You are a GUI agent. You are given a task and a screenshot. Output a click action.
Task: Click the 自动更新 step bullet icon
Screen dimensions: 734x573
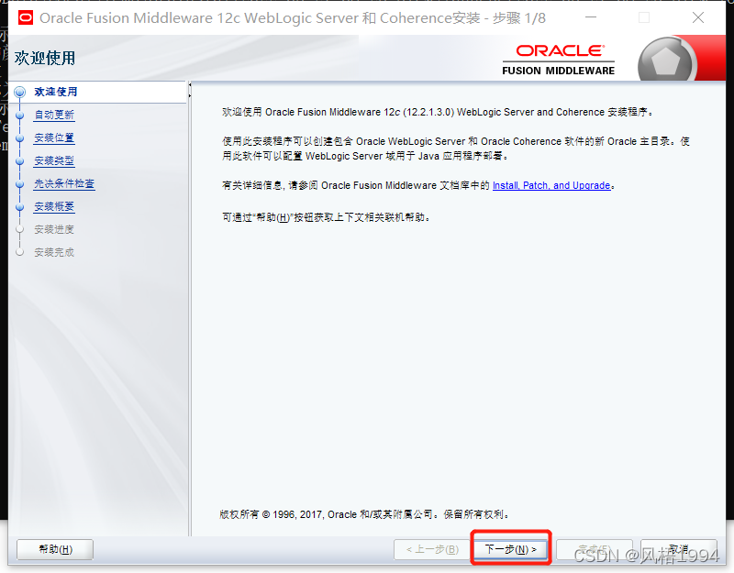(x=19, y=115)
